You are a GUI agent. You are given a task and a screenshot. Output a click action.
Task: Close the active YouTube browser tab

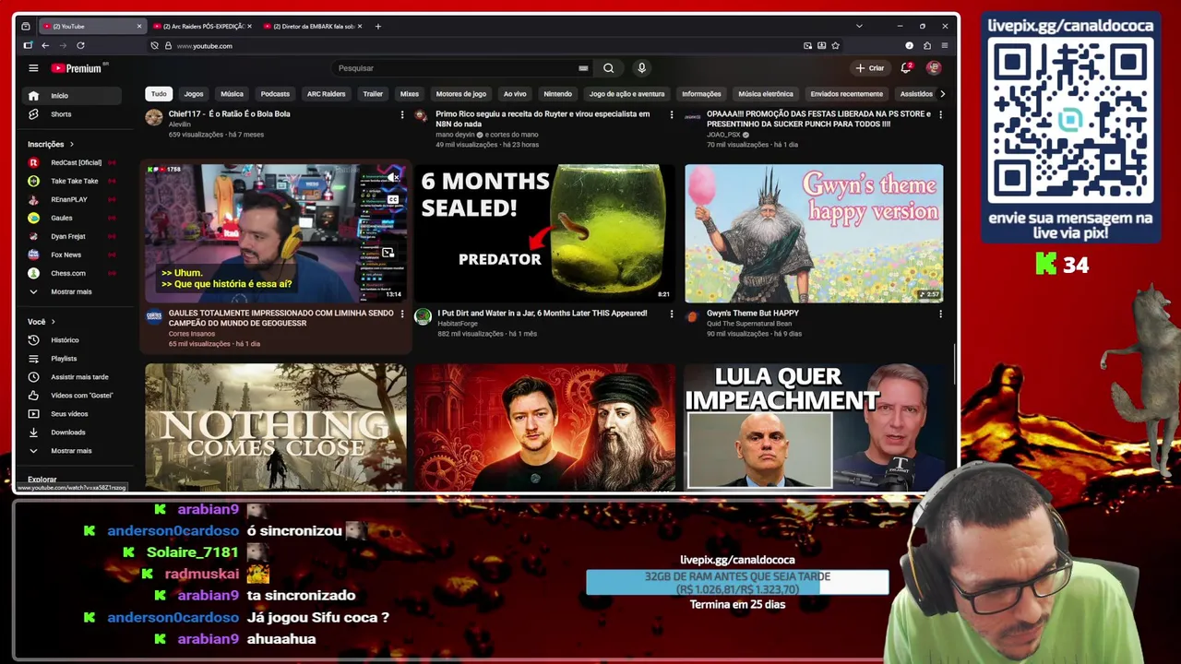click(139, 26)
